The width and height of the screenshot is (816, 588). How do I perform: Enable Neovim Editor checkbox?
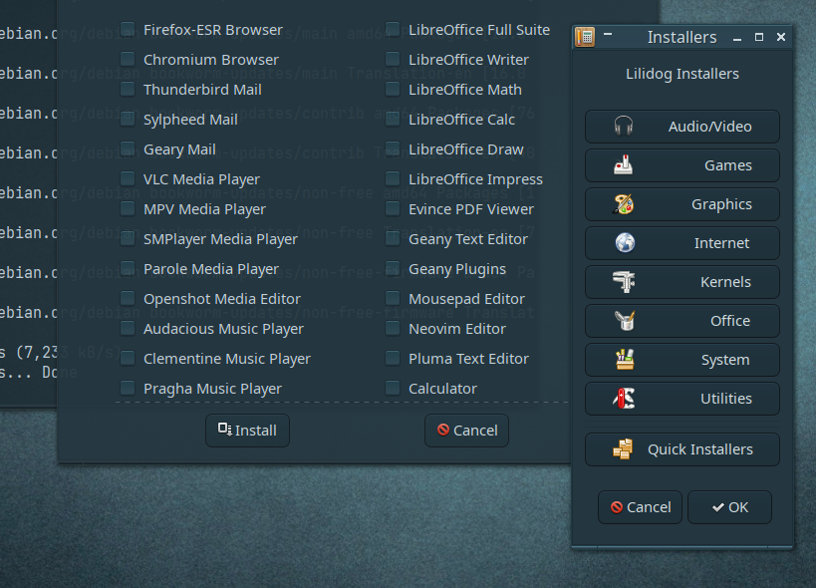pyautogui.click(x=393, y=328)
